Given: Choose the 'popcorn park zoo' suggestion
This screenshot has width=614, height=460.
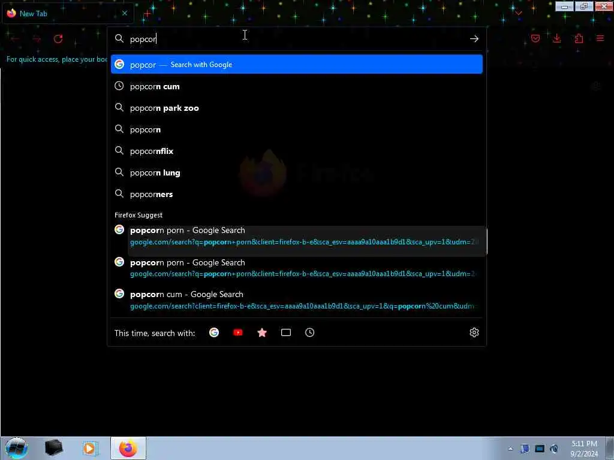Looking at the screenshot, I should tap(296, 108).
